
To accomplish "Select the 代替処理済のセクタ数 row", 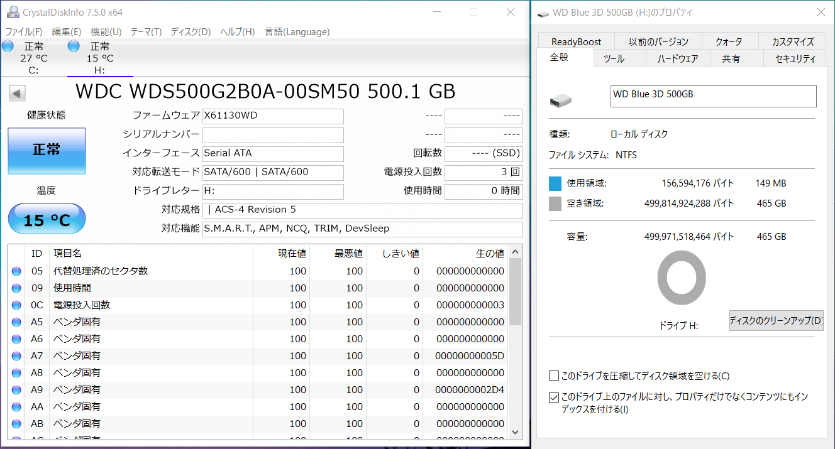I will pyautogui.click(x=258, y=271).
